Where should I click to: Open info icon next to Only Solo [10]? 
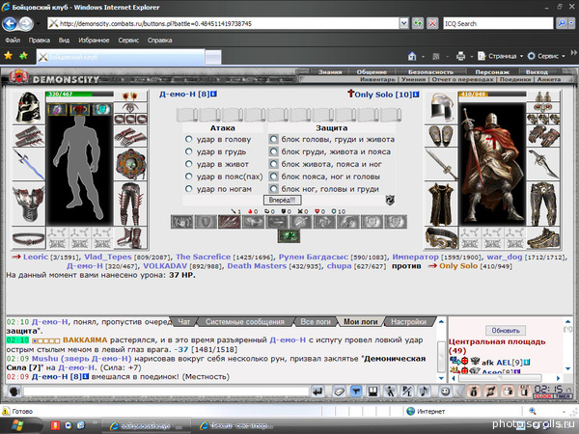pos(416,95)
